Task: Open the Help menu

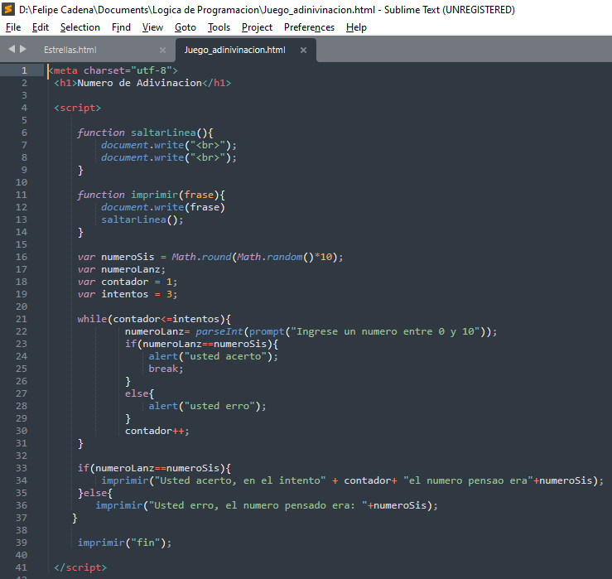Action: (x=356, y=27)
